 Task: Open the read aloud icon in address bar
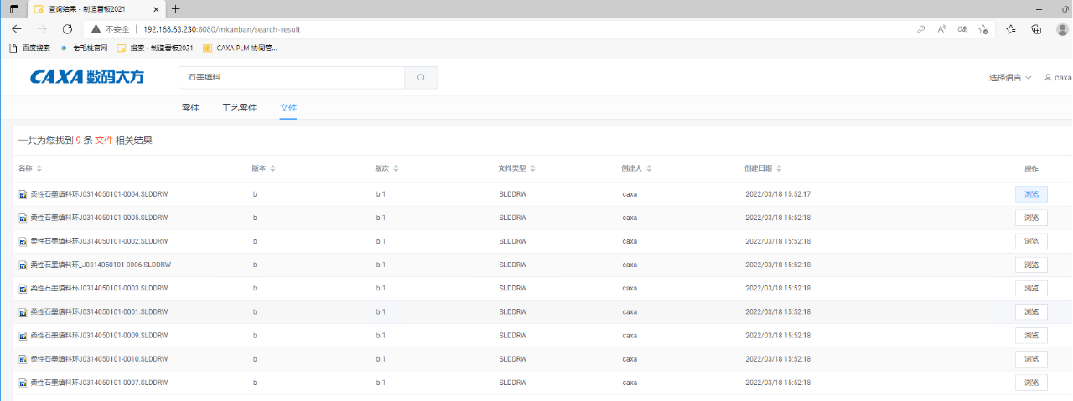pos(941,29)
